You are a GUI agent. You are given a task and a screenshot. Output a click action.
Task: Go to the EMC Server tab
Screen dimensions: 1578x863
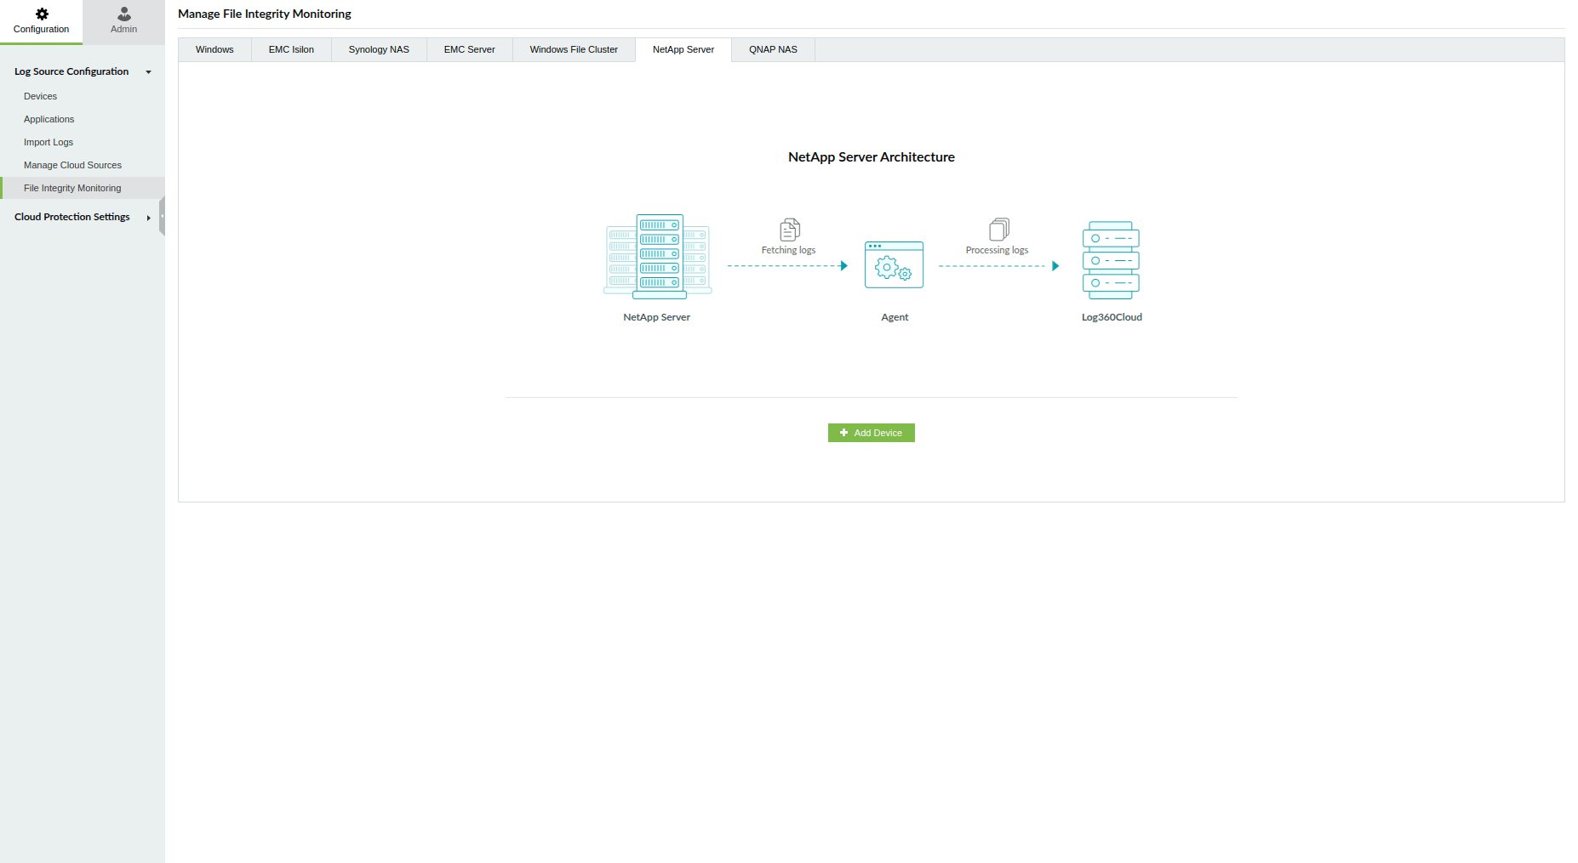coord(469,49)
